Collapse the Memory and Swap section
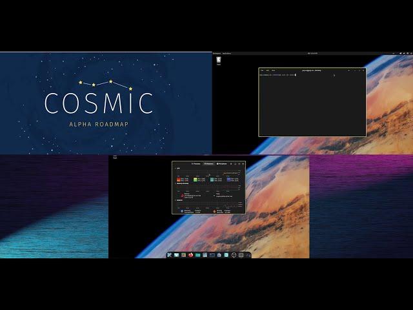413x310 pixels. 176,183
